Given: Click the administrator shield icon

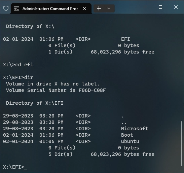Looking at the screenshot, I should point(6,8).
